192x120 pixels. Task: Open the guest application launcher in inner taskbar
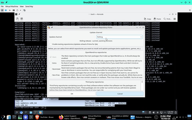point(16,112)
